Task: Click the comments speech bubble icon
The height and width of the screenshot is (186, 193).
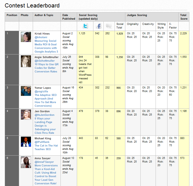Action: click(109, 26)
